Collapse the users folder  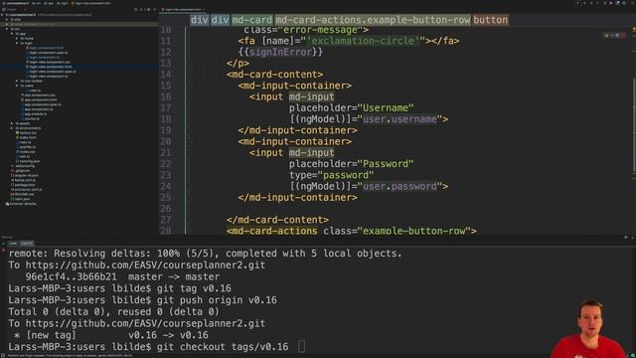17,86
